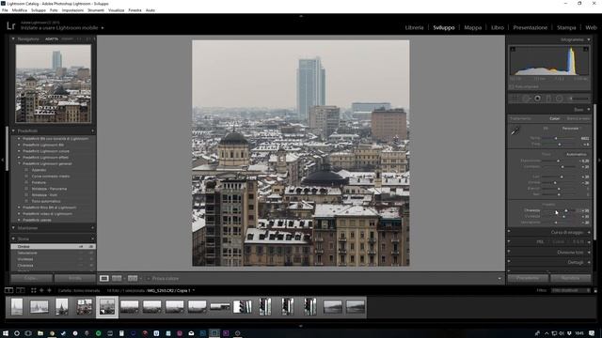
Task: Collapse the Base panel header
Action: coord(589,110)
